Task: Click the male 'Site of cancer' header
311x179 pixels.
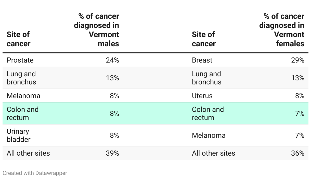Action: pyautogui.click(x=19, y=39)
